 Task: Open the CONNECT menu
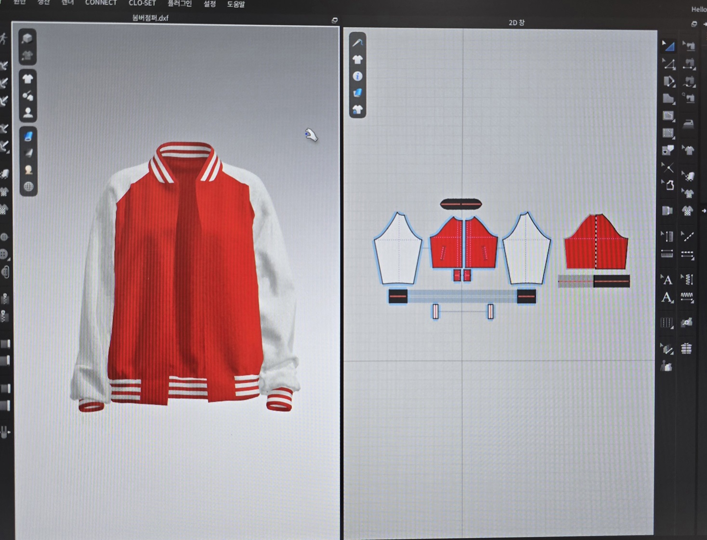click(101, 3)
